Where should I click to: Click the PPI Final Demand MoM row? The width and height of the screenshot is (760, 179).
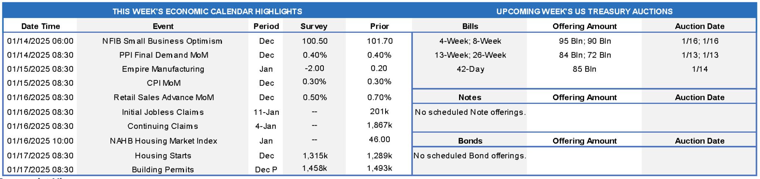pos(164,55)
